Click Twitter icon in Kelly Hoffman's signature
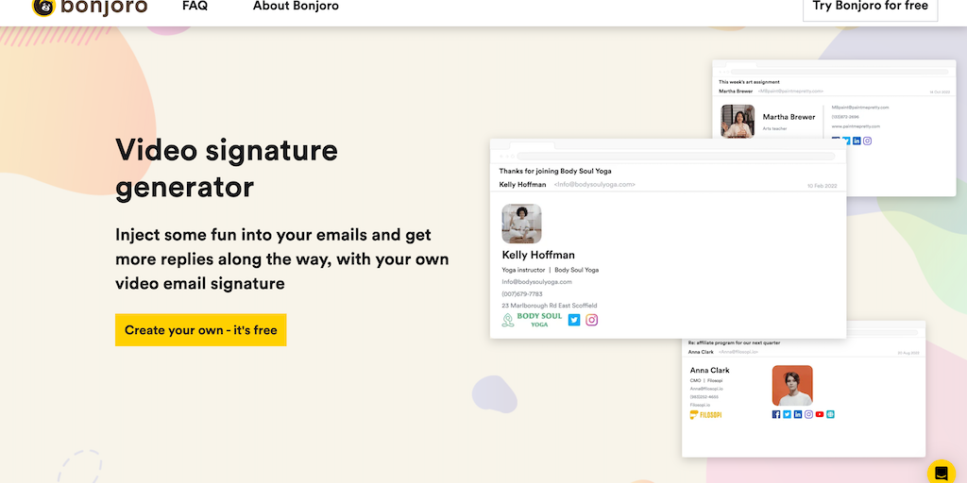The width and height of the screenshot is (967, 483). pos(574,320)
